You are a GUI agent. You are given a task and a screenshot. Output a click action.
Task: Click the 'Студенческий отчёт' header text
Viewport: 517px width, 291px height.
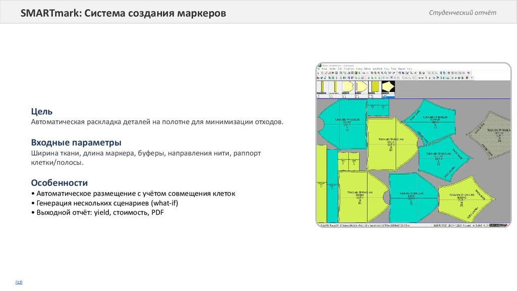[462, 13]
